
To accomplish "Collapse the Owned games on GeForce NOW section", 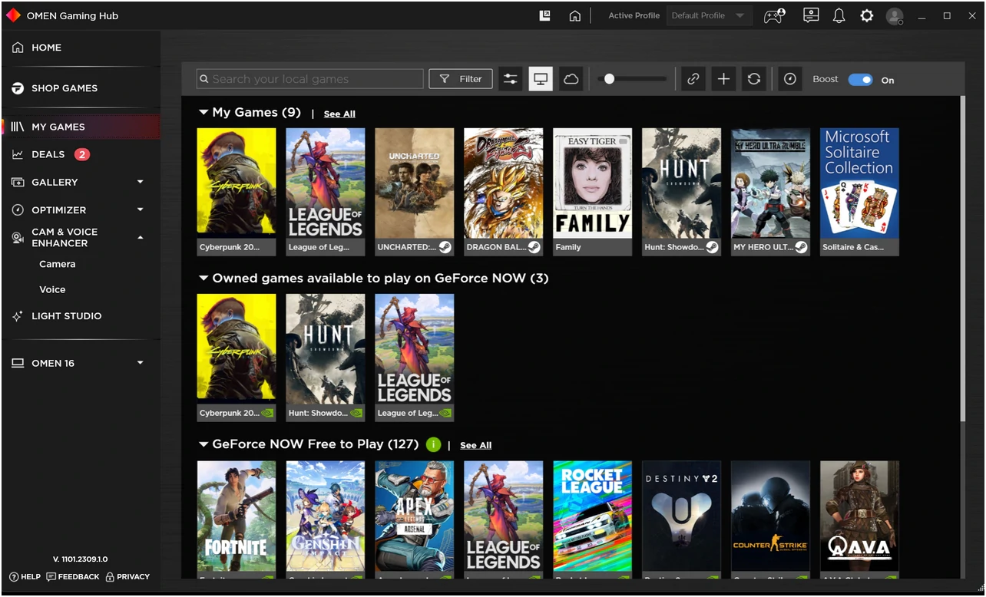I will coord(203,278).
